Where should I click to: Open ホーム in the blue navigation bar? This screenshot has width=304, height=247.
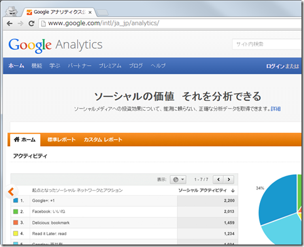[x=16, y=66]
